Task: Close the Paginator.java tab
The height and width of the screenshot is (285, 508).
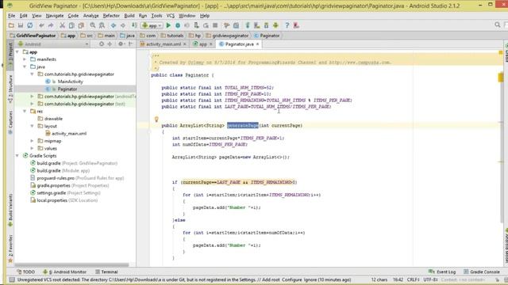Action: pyautogui.click(x=257, y=44)
